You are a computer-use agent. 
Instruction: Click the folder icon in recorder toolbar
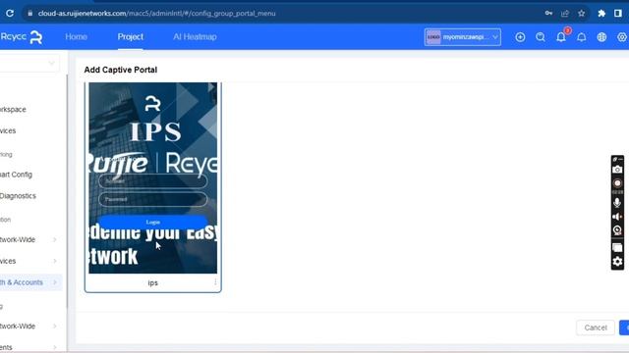[617, 247]
